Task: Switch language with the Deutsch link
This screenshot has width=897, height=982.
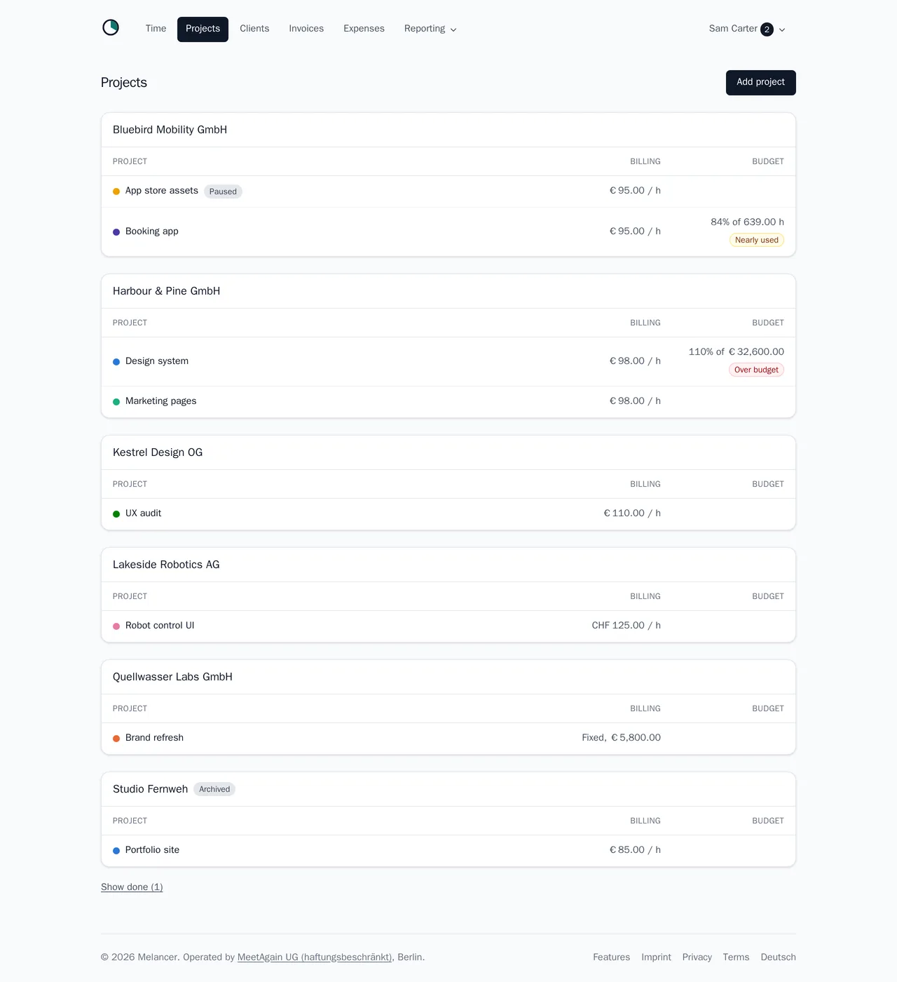Action: tap(778, 957)
